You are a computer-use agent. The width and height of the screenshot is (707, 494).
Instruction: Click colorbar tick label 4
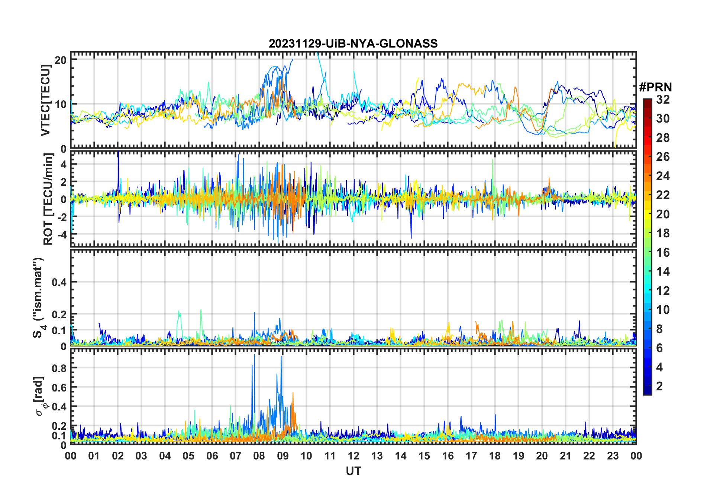[x=659, y=367]
